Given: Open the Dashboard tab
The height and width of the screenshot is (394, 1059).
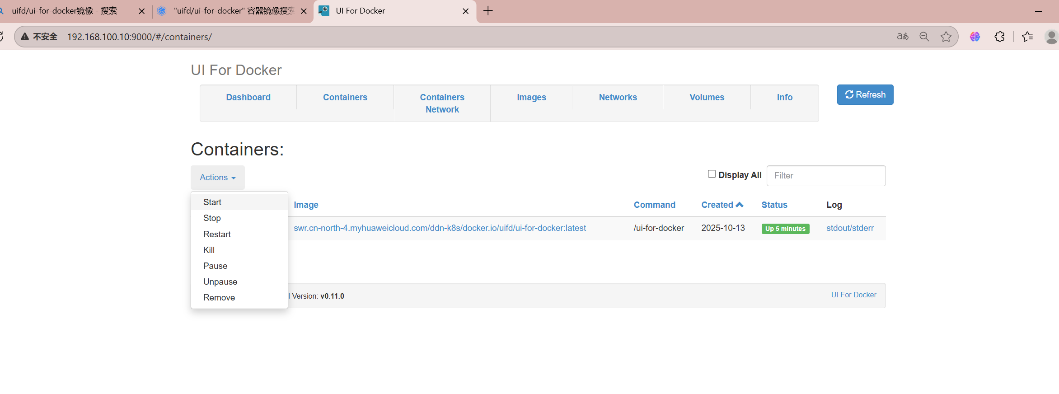Looking at the screenshot, I should pos(248,97).
